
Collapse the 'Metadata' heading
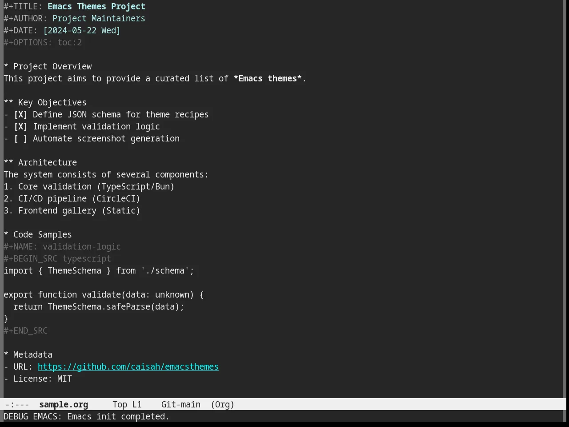[28, 355]
